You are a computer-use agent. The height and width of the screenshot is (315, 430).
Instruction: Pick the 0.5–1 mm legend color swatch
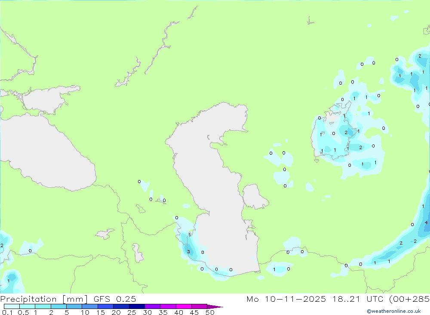[27, 306]
